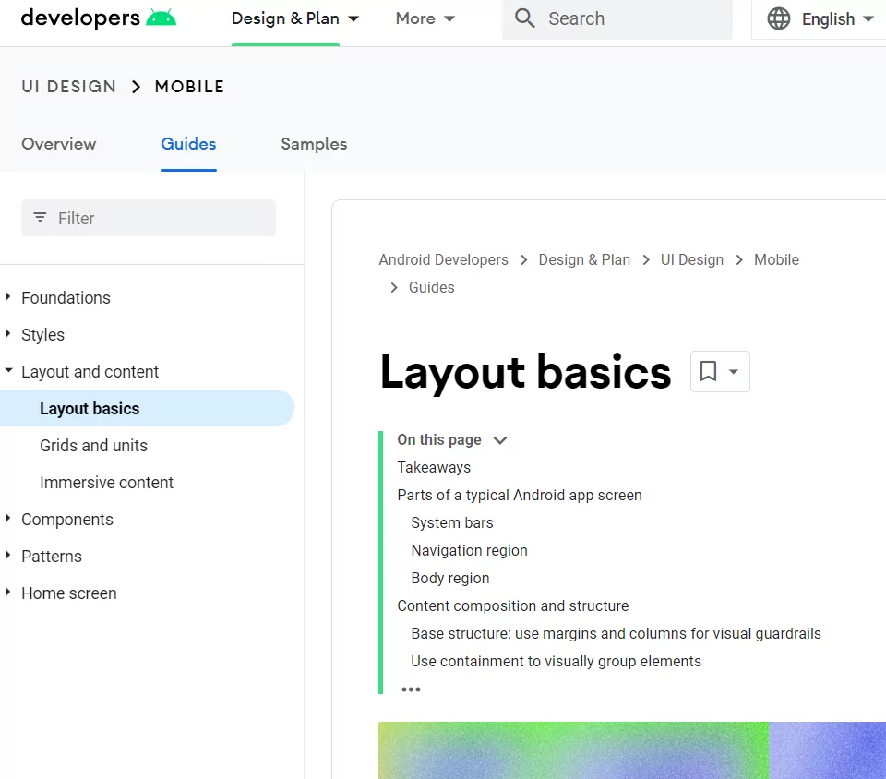886x779 pixels.
Task: Click the gradient banner image
Action: [x=632, y=750]
